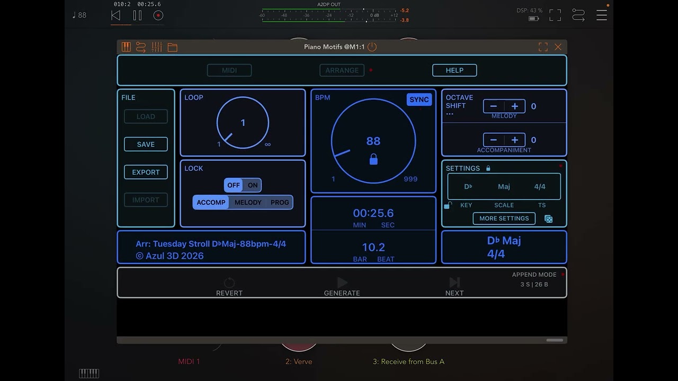Viewport: 678px width, 381px height.
Task: Click the bar beat display 10.2
Action: tap(373, 247)
